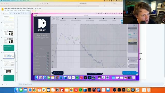Viewport: 165px width, 93px height.
Task: Open Mail in the bottom macOS dock
Action: click(x=26, y=90)
